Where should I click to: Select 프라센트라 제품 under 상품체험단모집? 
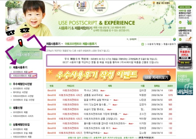point(20,129)
